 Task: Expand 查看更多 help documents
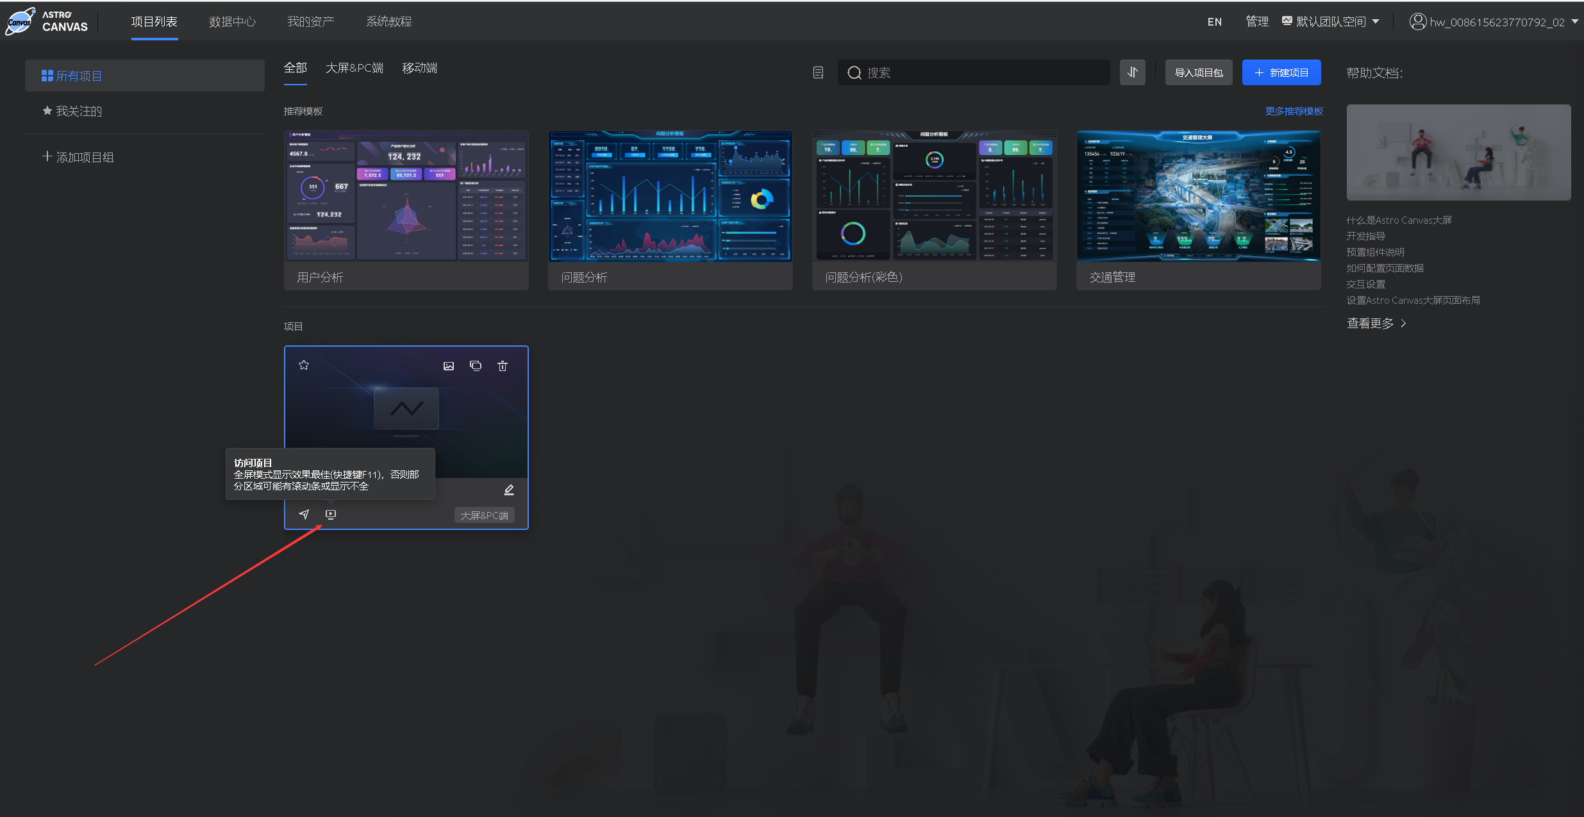click(x=1376, y=324)
